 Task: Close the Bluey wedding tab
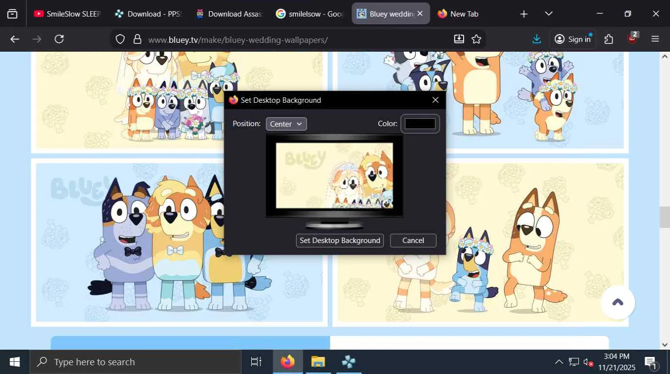(420, 14)
